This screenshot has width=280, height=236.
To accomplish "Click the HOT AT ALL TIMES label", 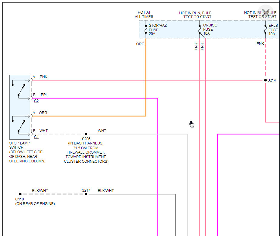I will 144,15.
